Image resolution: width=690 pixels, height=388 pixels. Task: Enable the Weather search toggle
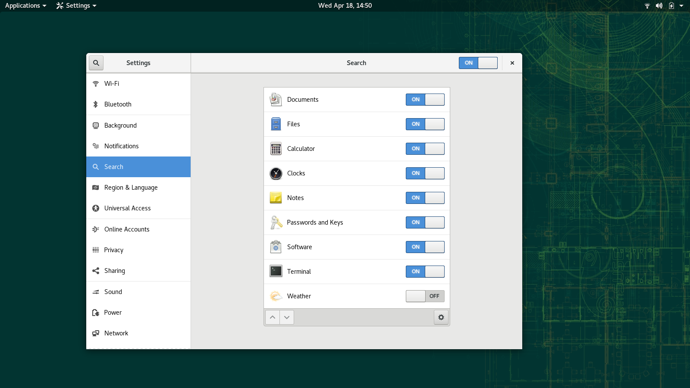[425, 296]
